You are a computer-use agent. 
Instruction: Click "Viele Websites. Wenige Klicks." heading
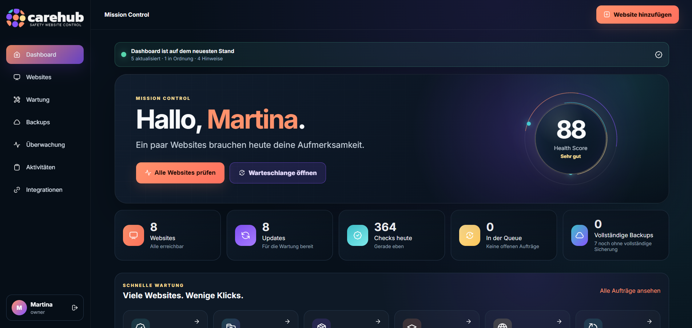pos(183,295)
